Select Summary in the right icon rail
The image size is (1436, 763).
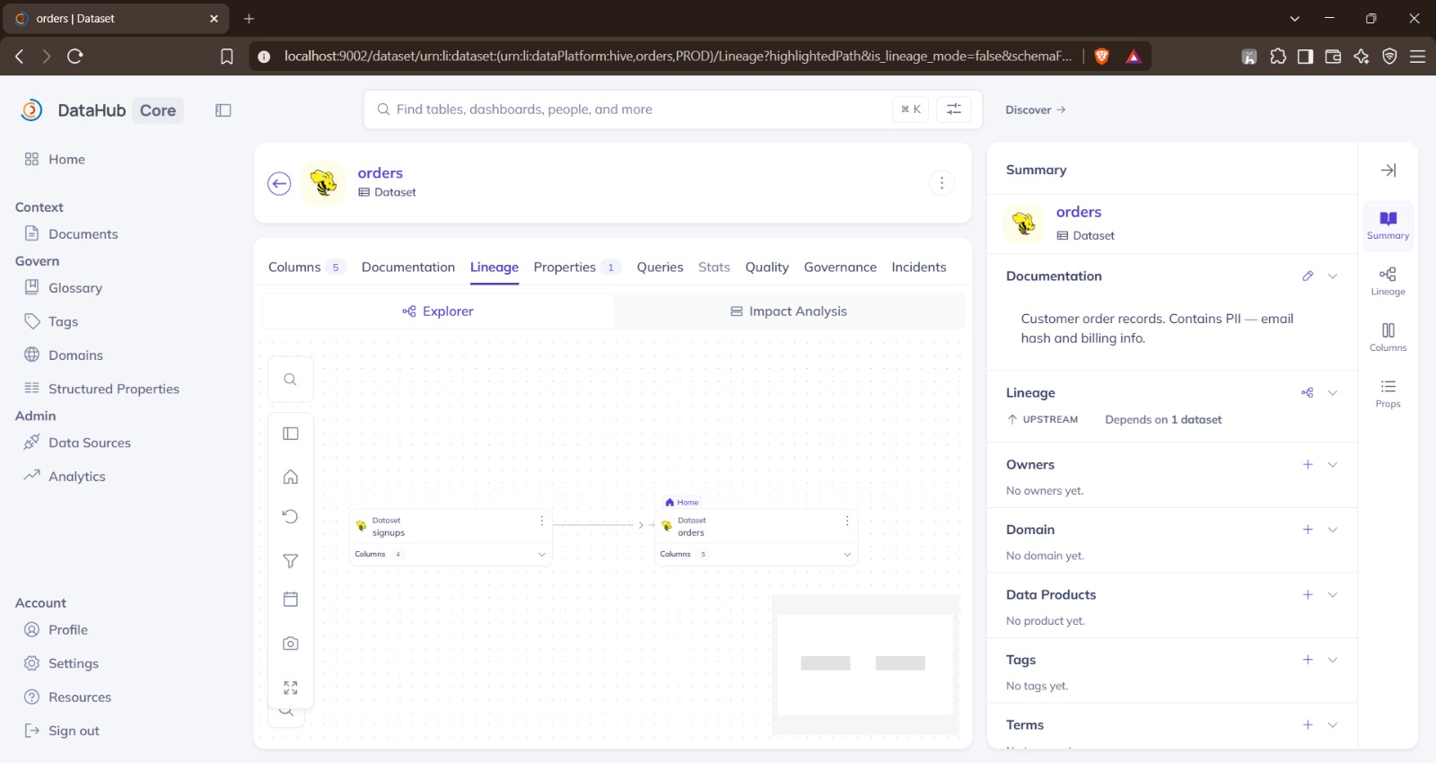click(1388, 225)
